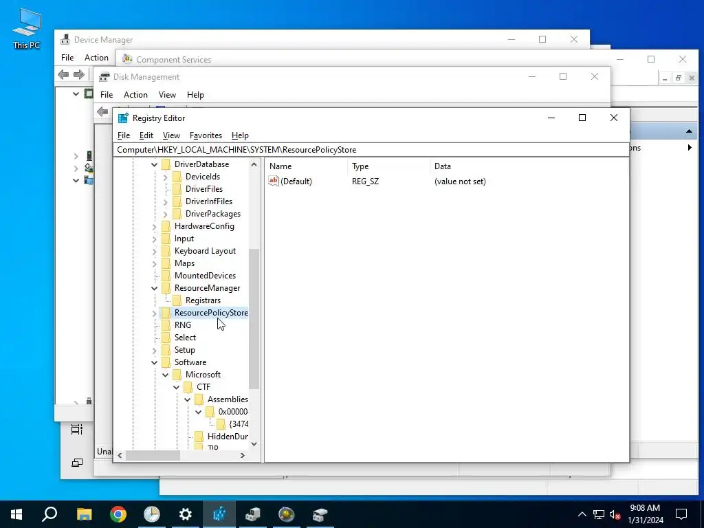
Task: Collapse the CTF key
Action: coord(177,387)
